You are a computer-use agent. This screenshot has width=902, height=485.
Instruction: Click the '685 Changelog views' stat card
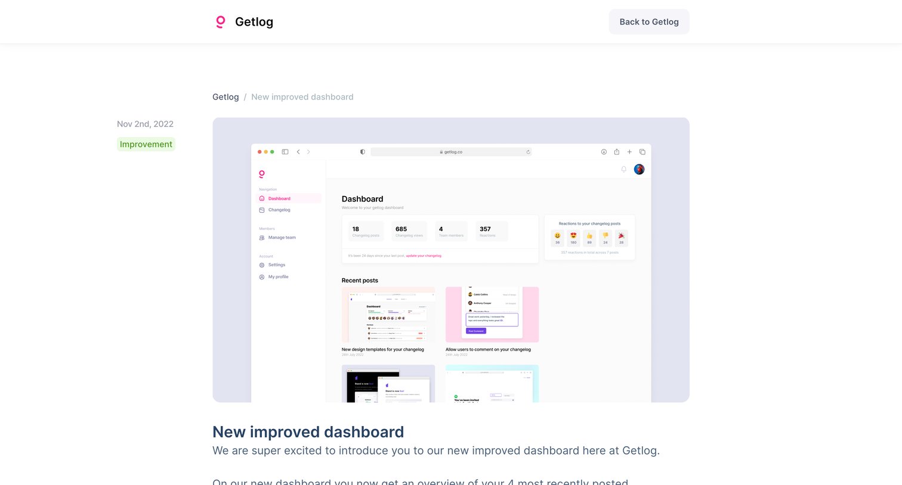click(x=409, y=231)
